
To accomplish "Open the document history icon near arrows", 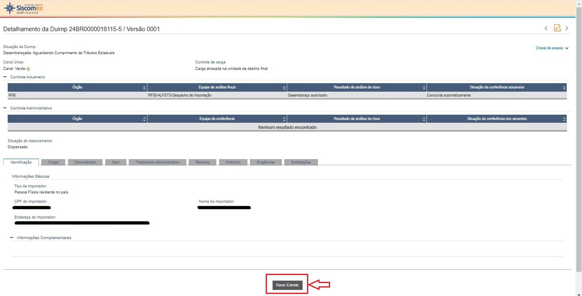I will 557,28.
